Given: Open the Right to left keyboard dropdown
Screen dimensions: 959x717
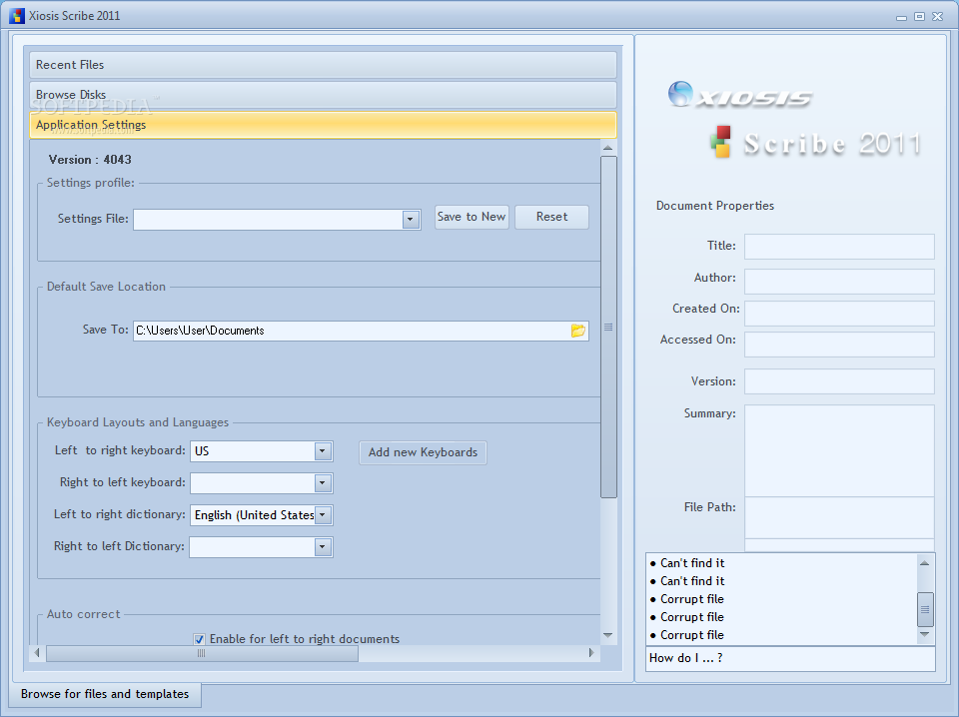Looking at the screenshot, I should point(323,483).
